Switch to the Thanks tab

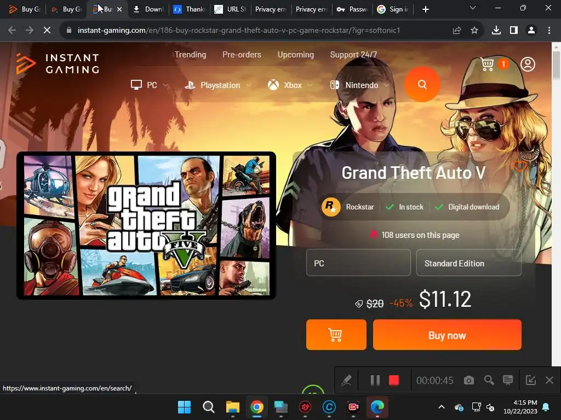(x=189, y=9)
